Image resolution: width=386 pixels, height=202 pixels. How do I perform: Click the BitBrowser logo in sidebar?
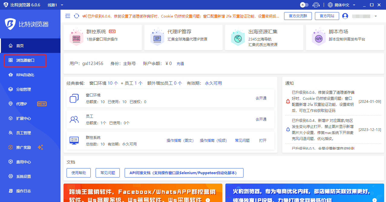(11, 24)
